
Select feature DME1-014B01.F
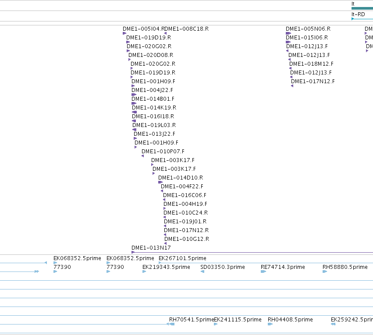click(x=153, y=99)
